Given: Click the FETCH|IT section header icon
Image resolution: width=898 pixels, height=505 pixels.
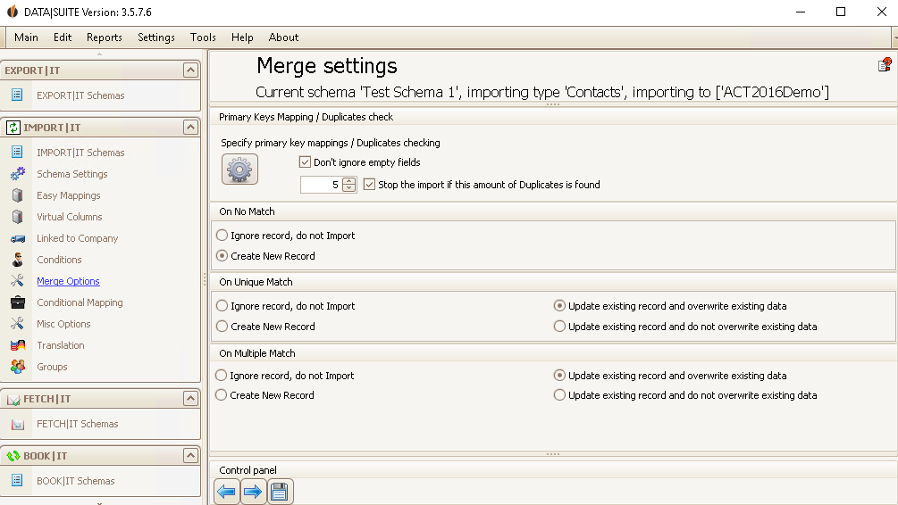Looking at the screenshot, I should coord(13,399).
